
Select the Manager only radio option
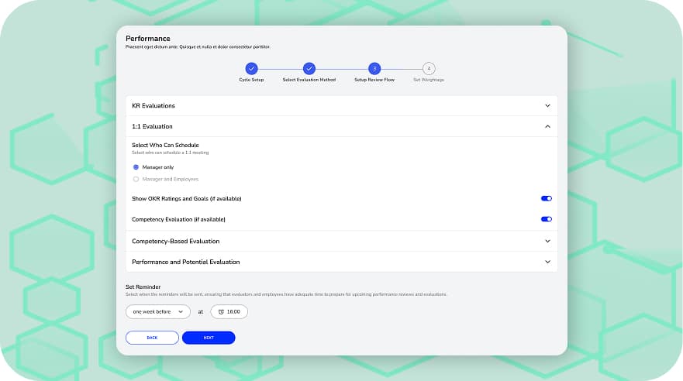pos(136,166)
